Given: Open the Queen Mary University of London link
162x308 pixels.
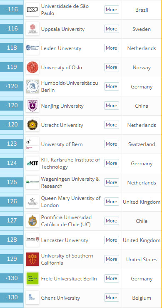Looking at the screenshot, I should [71, 202].
